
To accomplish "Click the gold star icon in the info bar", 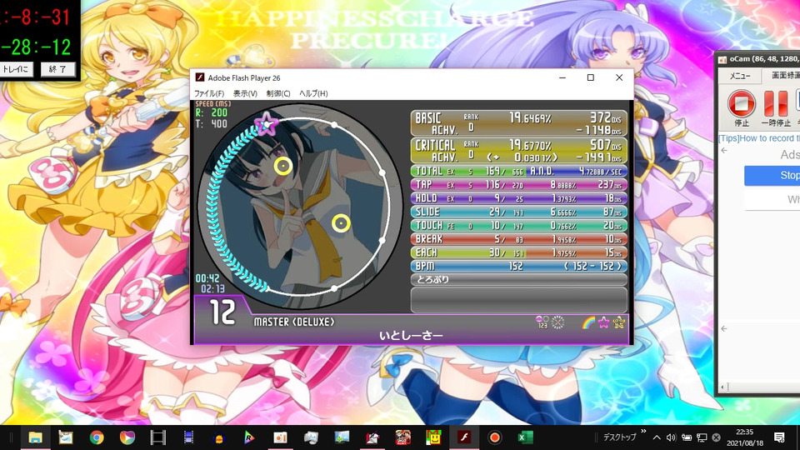I will click(619, 322).
